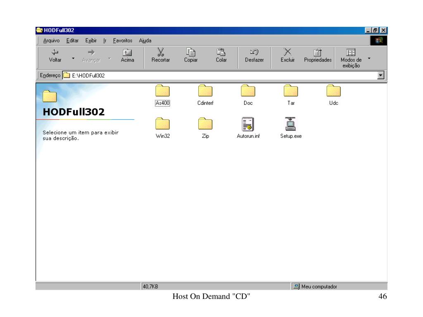This screenshot has height=317, width=423.
Task: Select the Tar folder
Action: [291, 95]
